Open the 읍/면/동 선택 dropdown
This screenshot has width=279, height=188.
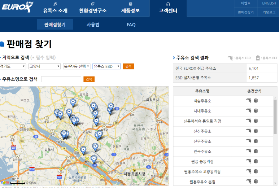77,66
